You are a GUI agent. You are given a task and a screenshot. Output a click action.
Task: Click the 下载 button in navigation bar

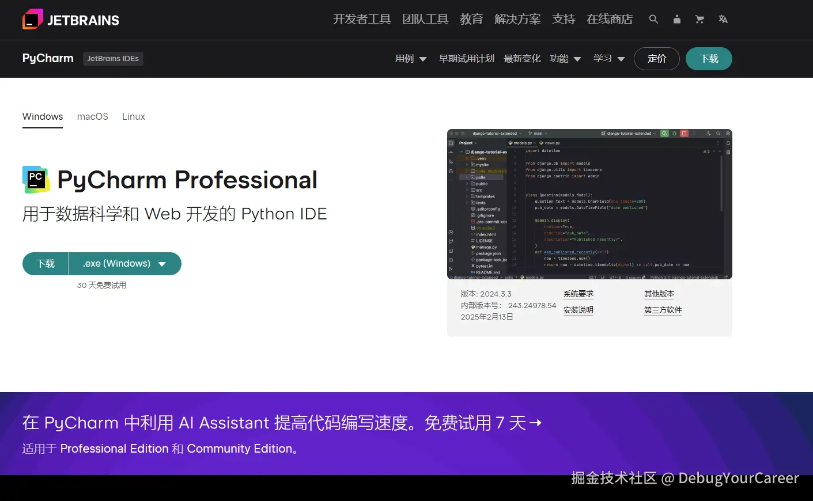[x=709, y=58]
